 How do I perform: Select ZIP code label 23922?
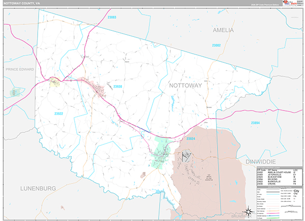coord(58,114)
